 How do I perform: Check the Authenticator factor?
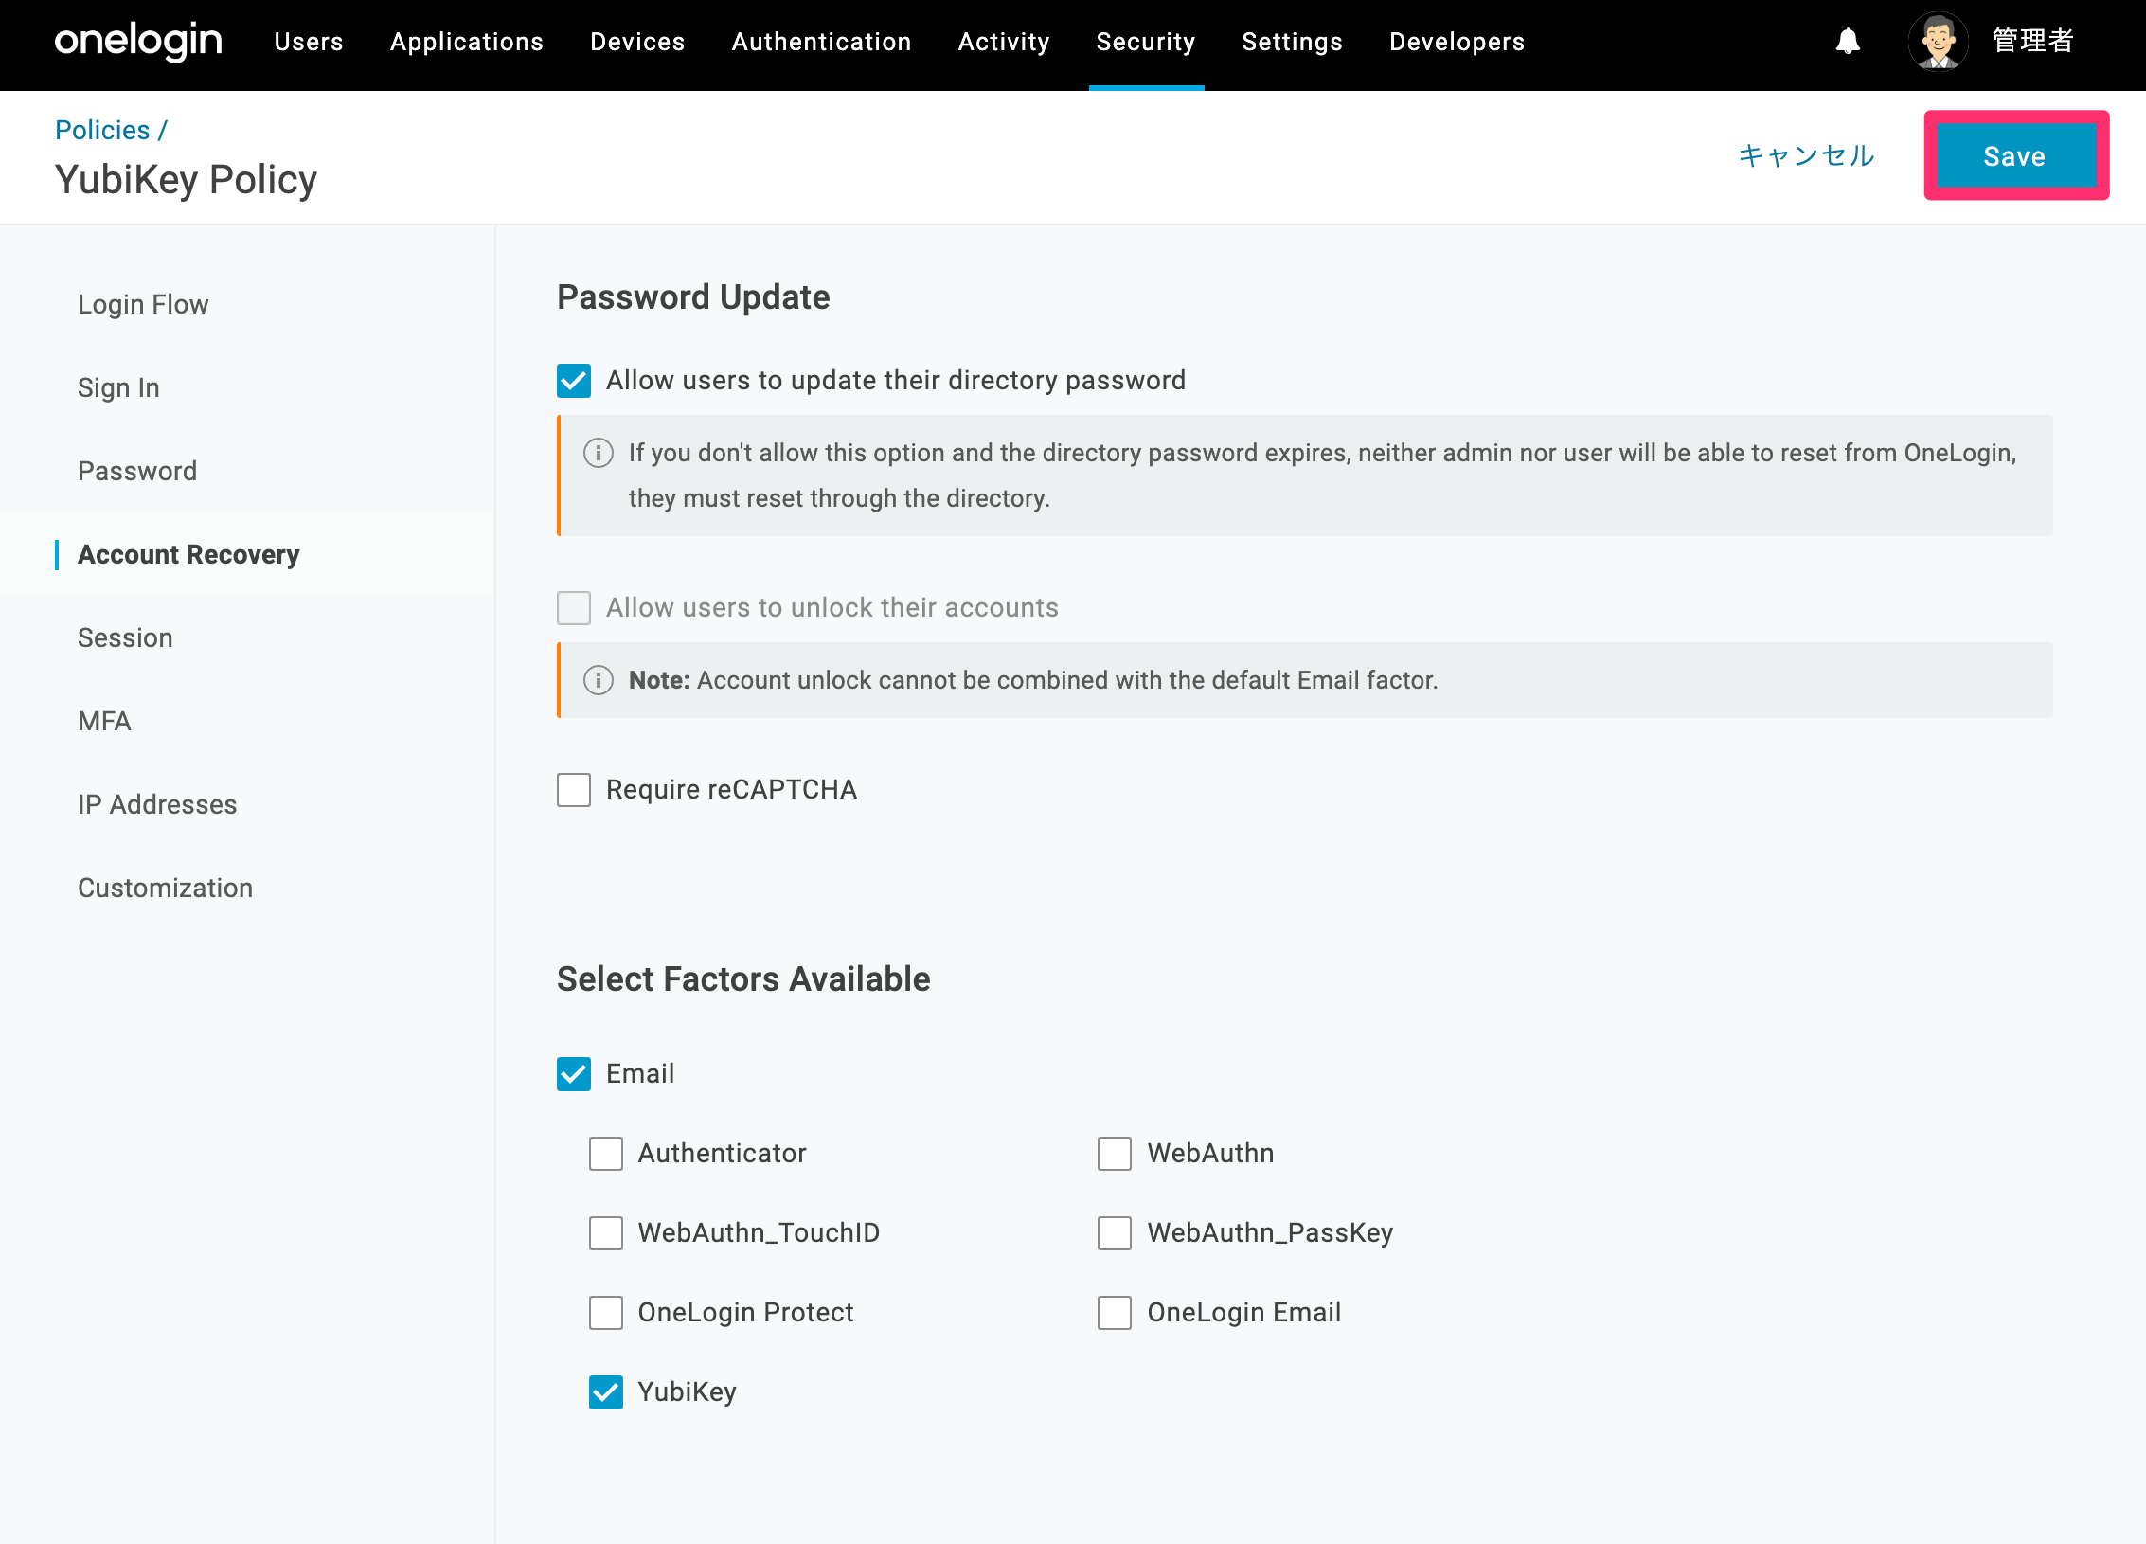[x=606, y=1154]
